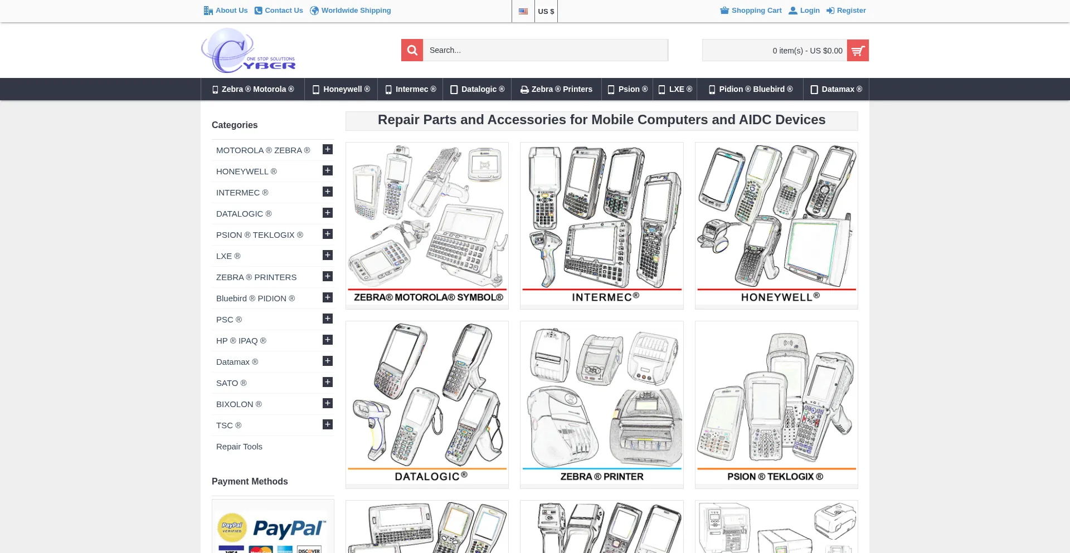Open the Repair Tools category link
The height and width of the screenshot is (553, 1070).
click(x=239, y=447)
